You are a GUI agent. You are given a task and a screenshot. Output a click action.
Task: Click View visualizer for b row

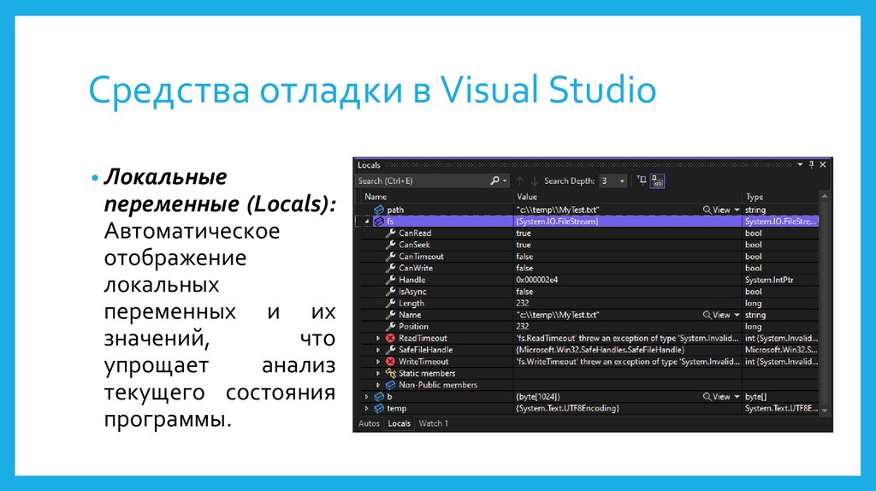coord(716,397)
